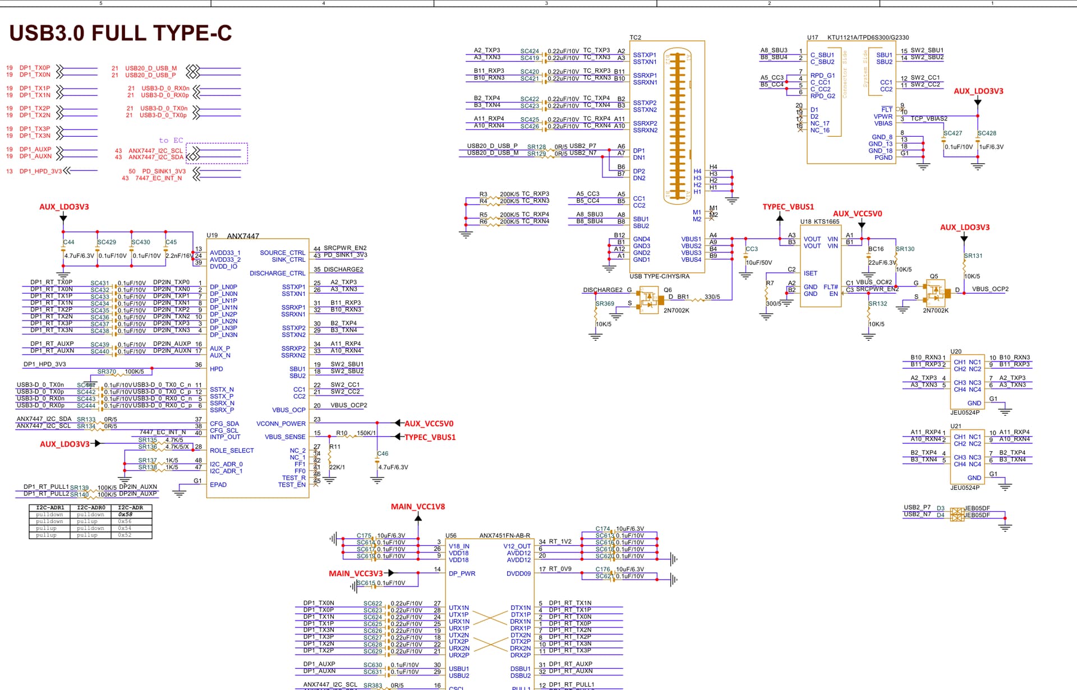Click the MAIN_VCC3V3 power arrow symbol
The width and height of the screenshot is (1077, 690).
391,573
